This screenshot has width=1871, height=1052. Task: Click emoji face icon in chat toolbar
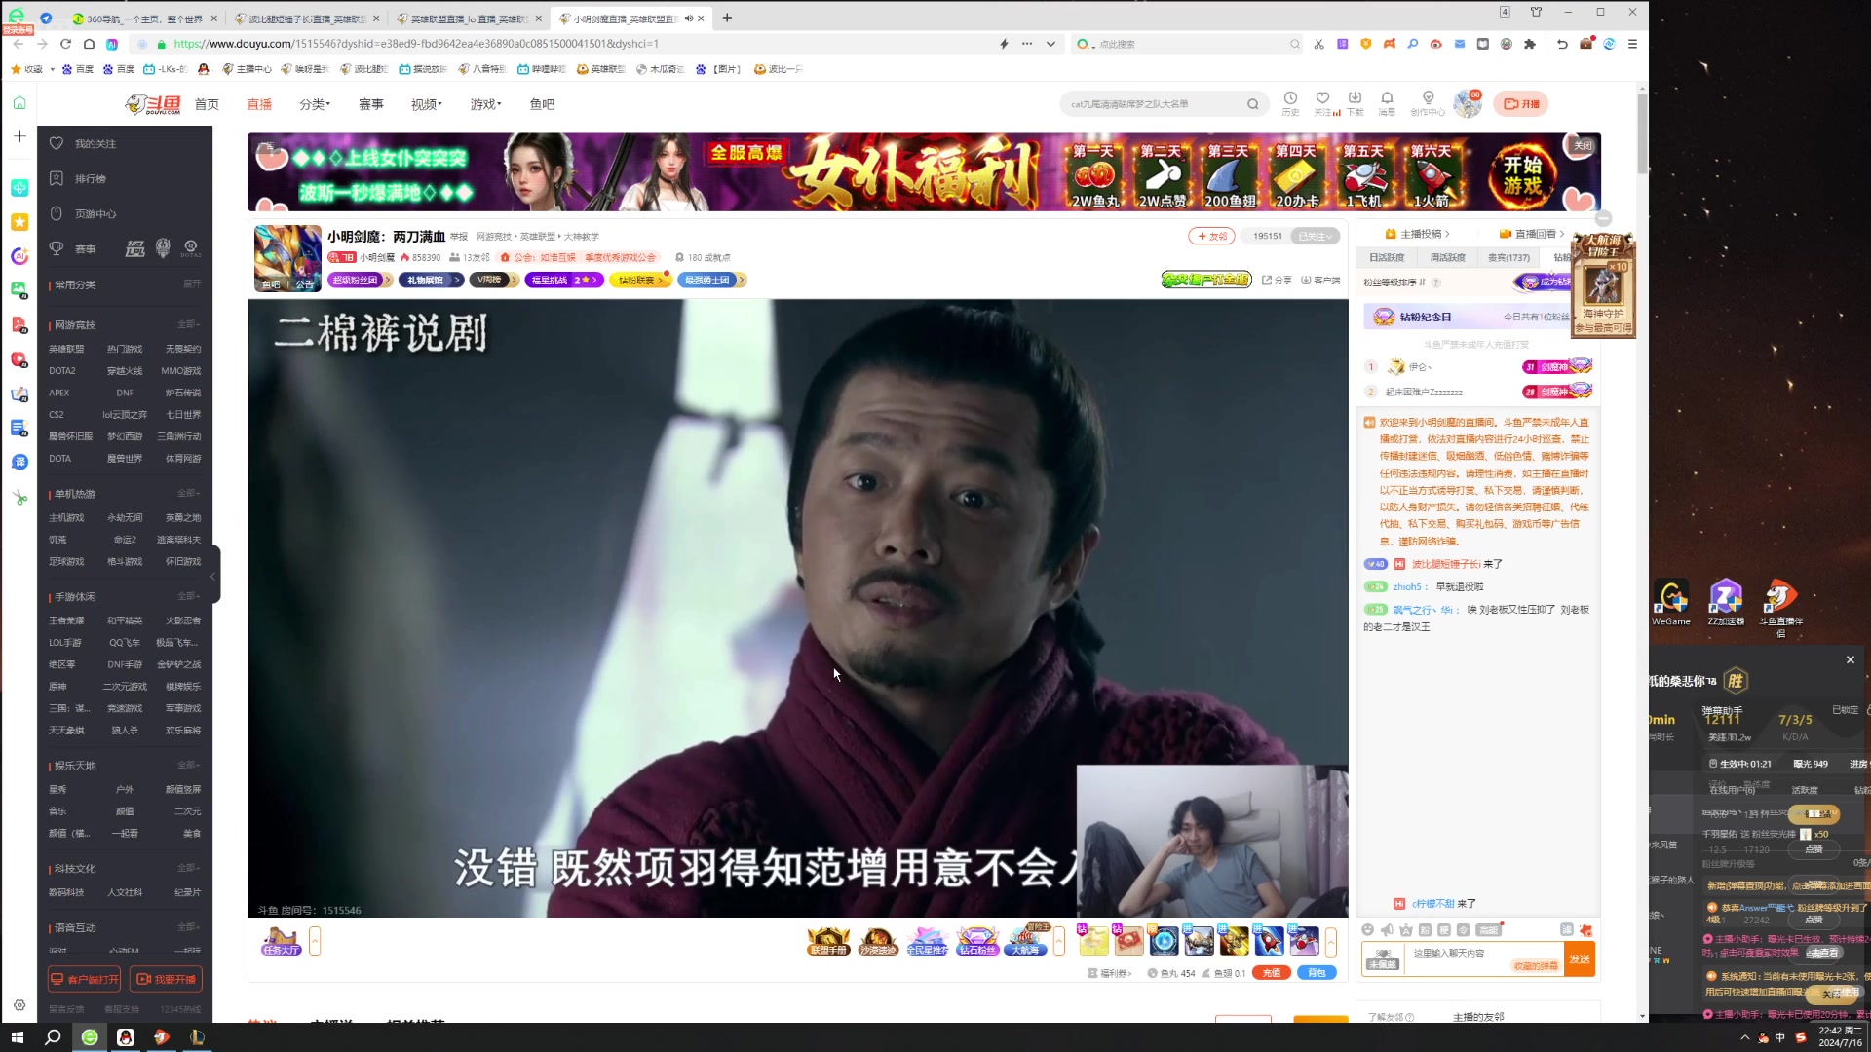pyautogui.click(x=1367, y=930)
